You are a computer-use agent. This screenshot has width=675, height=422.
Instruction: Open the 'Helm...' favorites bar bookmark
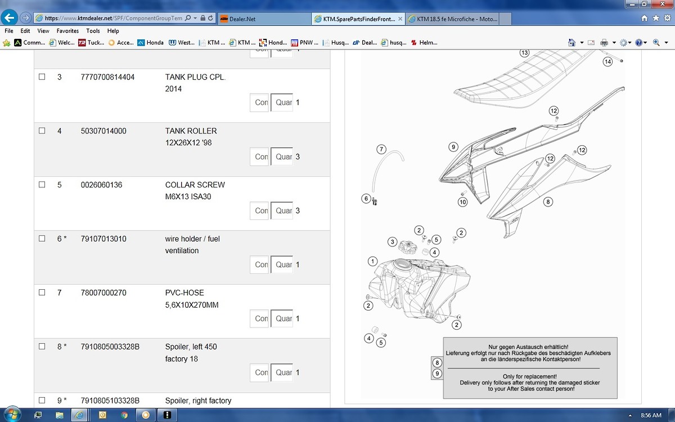tap(424, 43)
